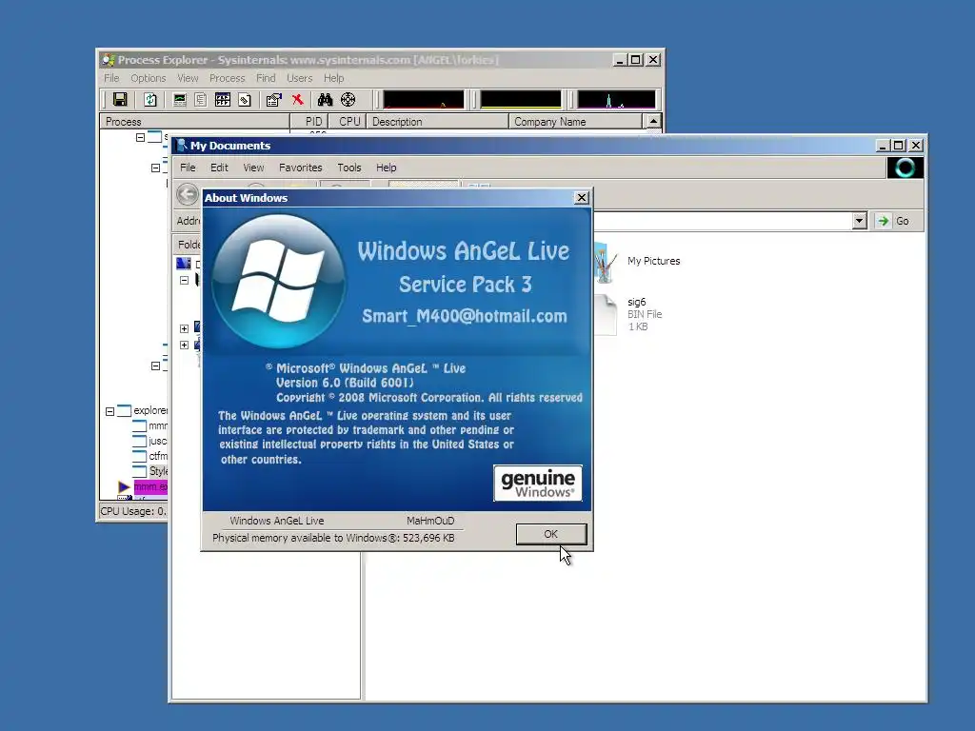Select the 'Style' process row

pyautogui.click(x=158, y=471)
